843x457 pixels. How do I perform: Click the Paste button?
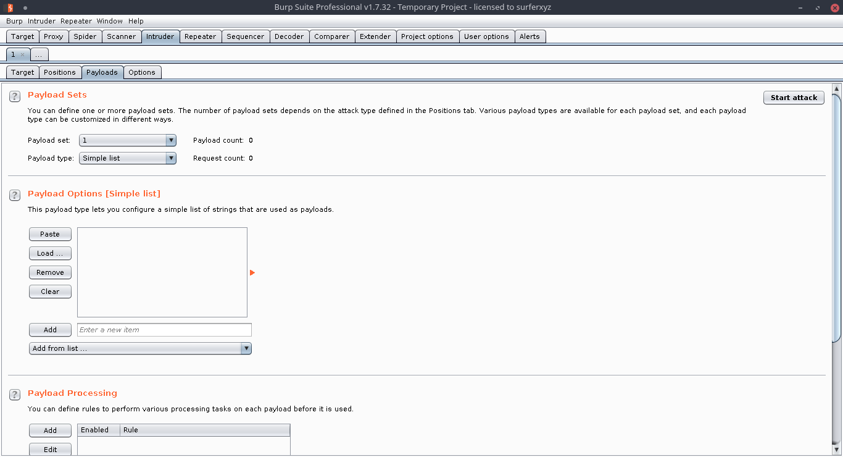[50, 234]
